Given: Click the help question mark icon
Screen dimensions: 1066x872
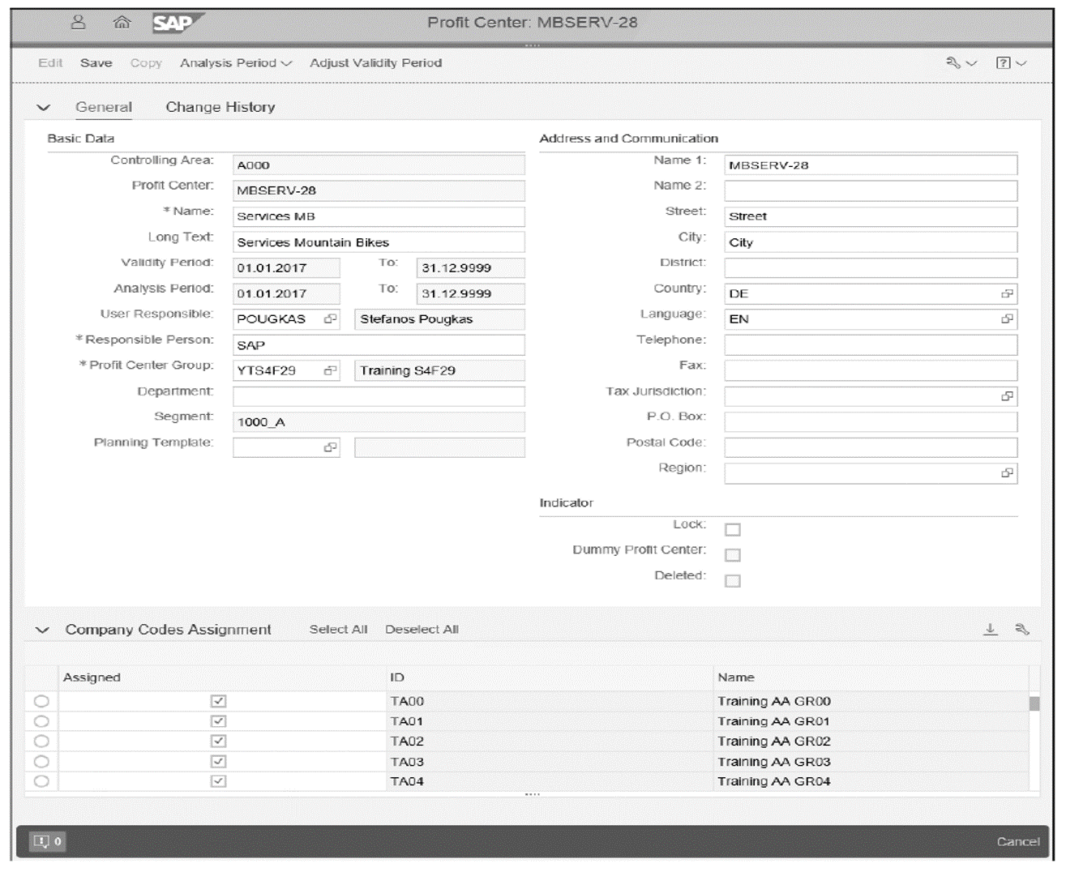Looking at the screenshot, I should (1005, 62).
